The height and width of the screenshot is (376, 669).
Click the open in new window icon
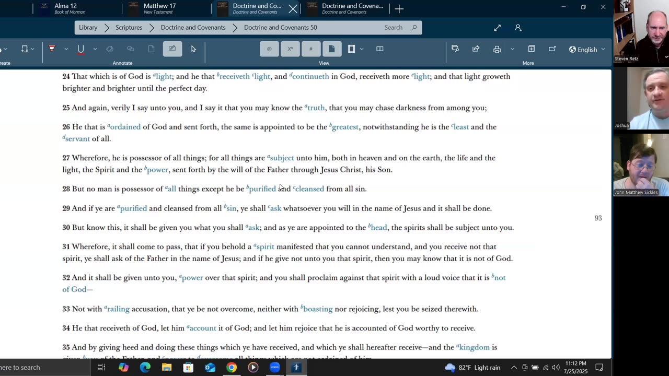552,49
